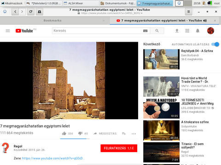Open the Hová tűnt a World Trade Center video title
The image size is (221, 165).
(x=195, y=80)
